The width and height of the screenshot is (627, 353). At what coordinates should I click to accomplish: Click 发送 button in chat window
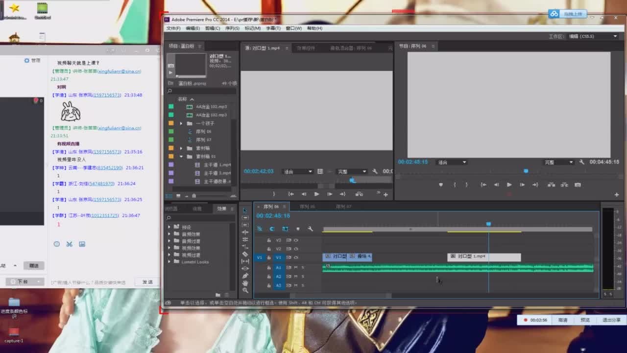coord(147,282)
